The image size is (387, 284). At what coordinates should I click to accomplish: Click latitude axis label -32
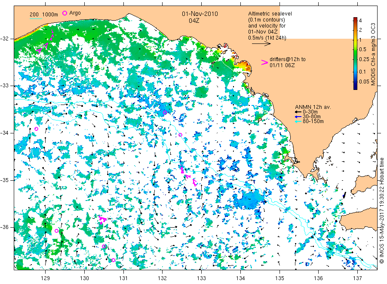coord(4,39)
